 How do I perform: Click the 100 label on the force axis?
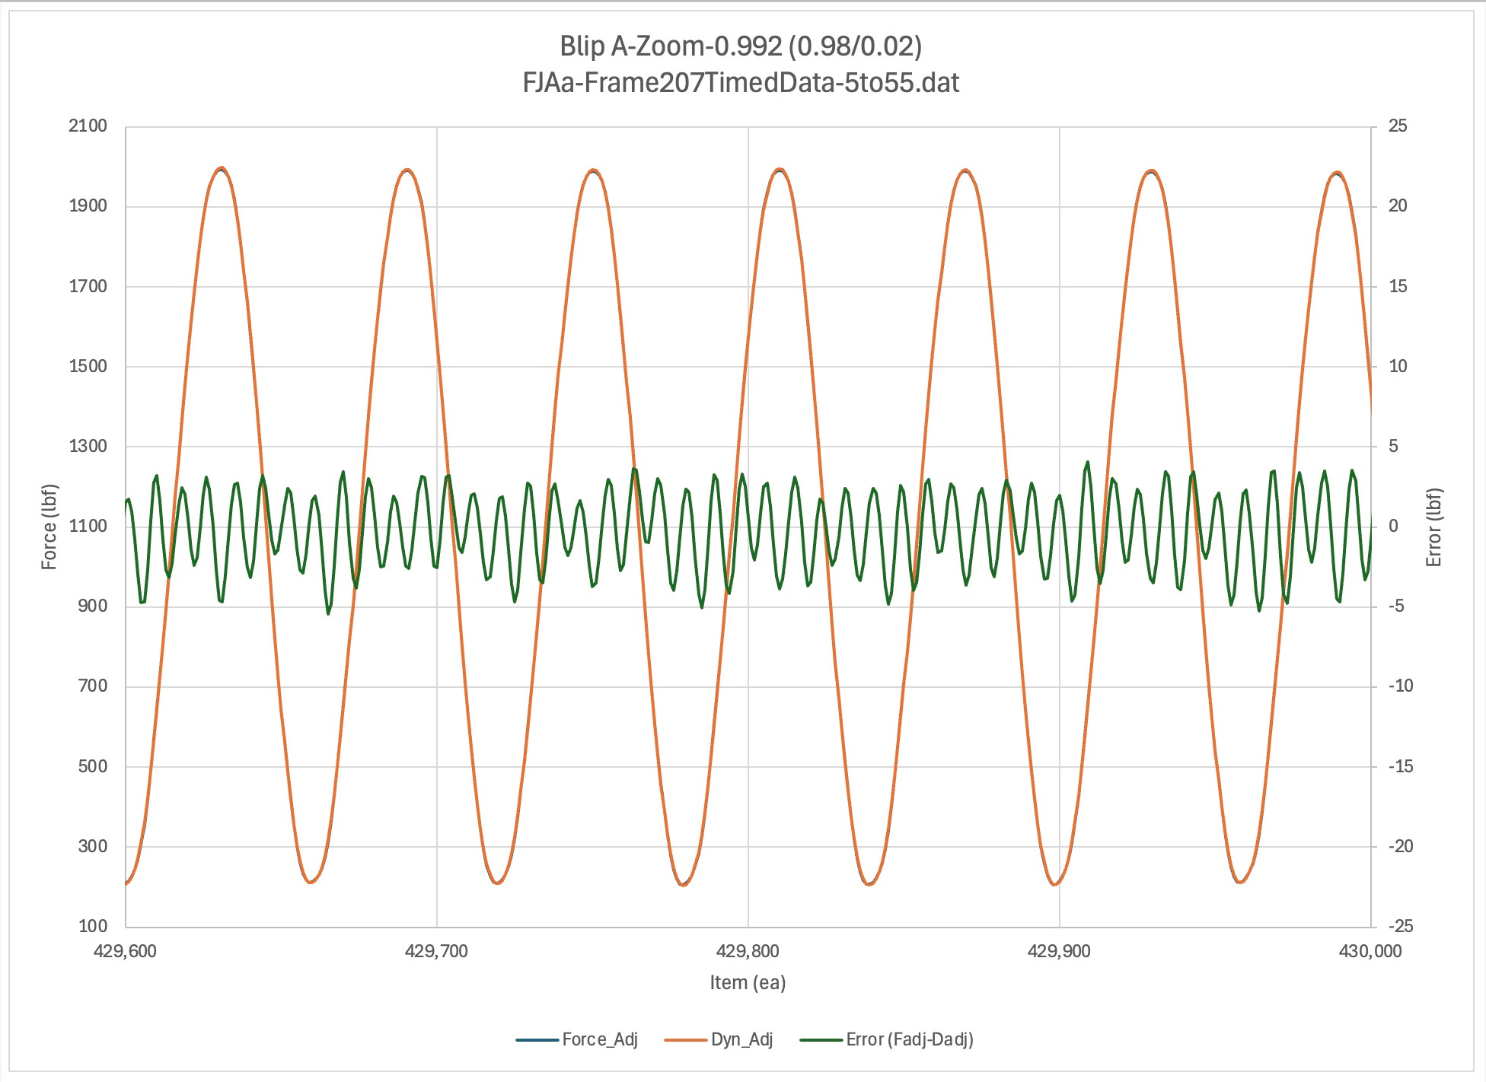point(93,926)
